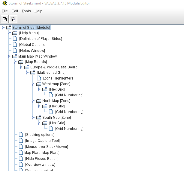Click the VASSAL app icon in title bar
Image resolution: width=184 pixels, height=171 pixels.
(5, 3)
